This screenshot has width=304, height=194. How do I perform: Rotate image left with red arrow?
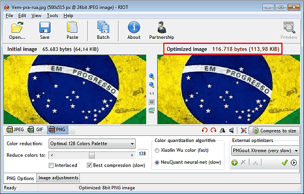pos(205,130)
